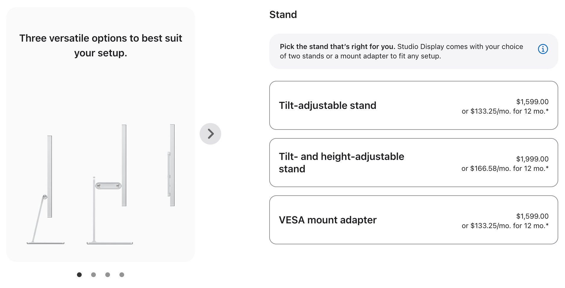Pick the VESA mount adapter option
This screenshot has width=565, height=288.
[328, 220]
